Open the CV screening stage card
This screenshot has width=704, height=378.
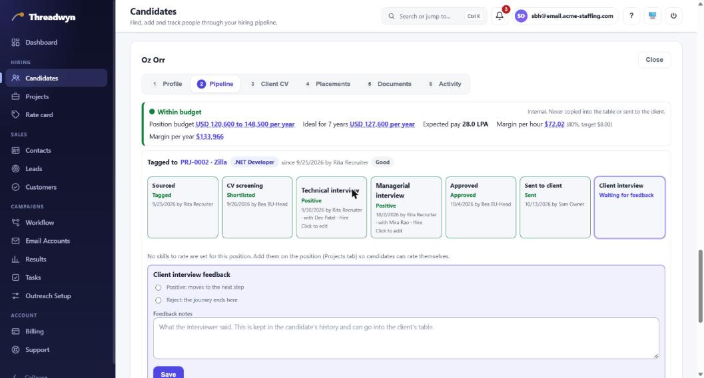(x=257, y=207)
